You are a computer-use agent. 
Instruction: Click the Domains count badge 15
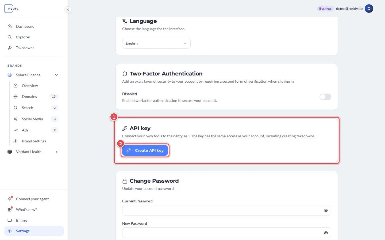coord(54,97)
